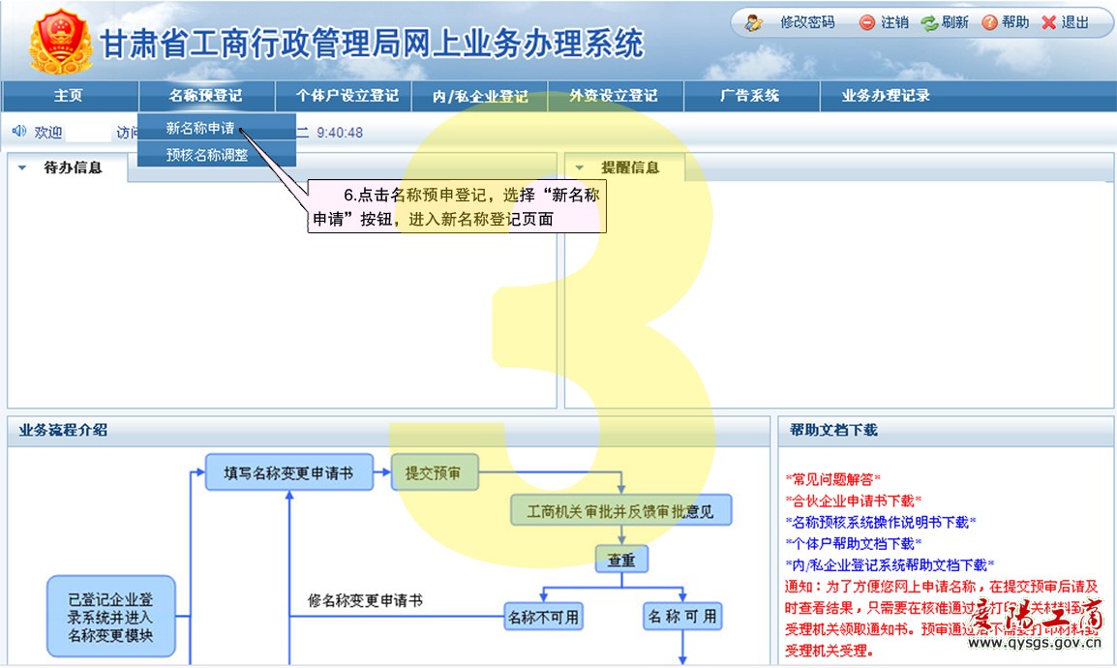Image resolution: width=1117 pixels, height=668 pixels.
Task: Select 新名称申请 from the dropdown
Action: click(200, 128)
